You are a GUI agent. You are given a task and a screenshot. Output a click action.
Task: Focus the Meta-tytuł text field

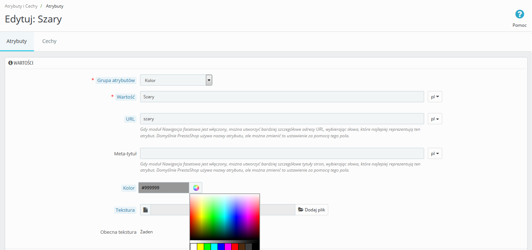[x=282, y=154]
